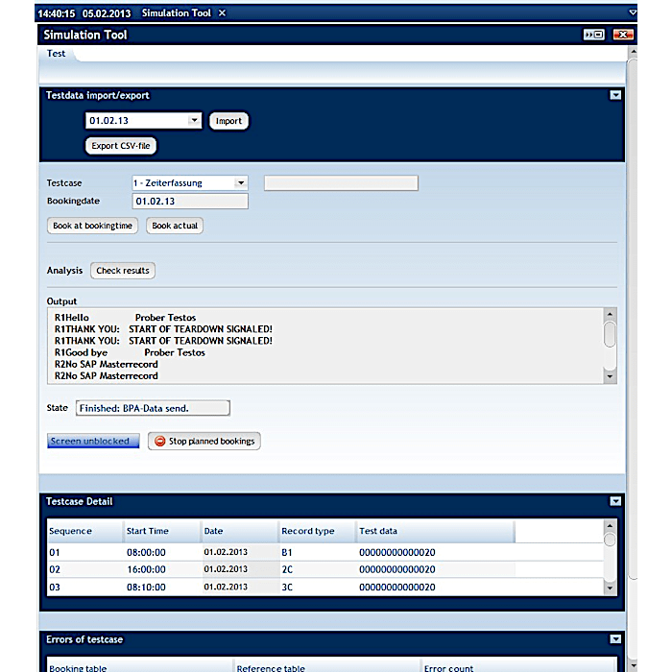Open the Testcase Zeiterfassung dropdown

[x=241, y=183]
